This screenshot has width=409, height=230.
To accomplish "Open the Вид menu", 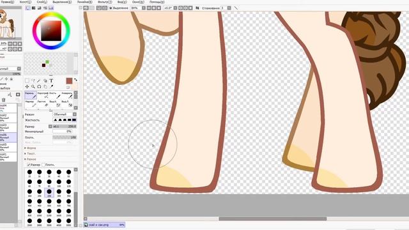I will coord(122,2).
